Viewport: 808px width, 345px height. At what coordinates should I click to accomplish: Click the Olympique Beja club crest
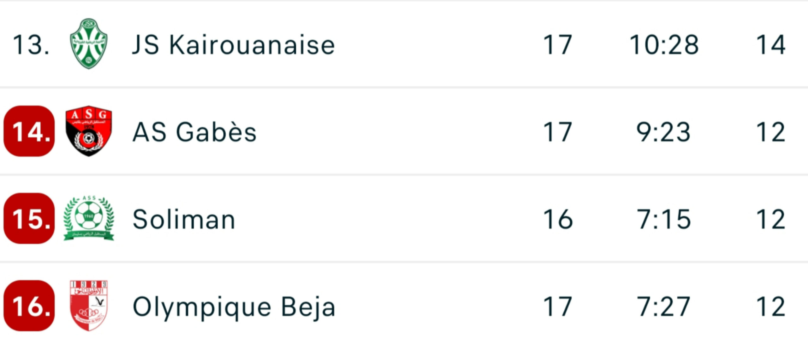coord(89,306)
